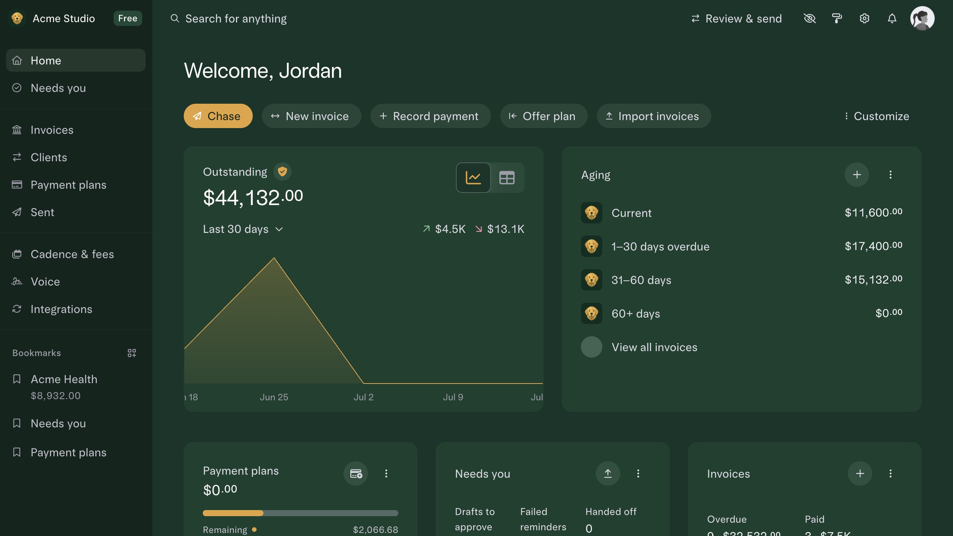Select the 31–60 days row
This screenshot has height=536, width=953.
(x=741, y=280)
